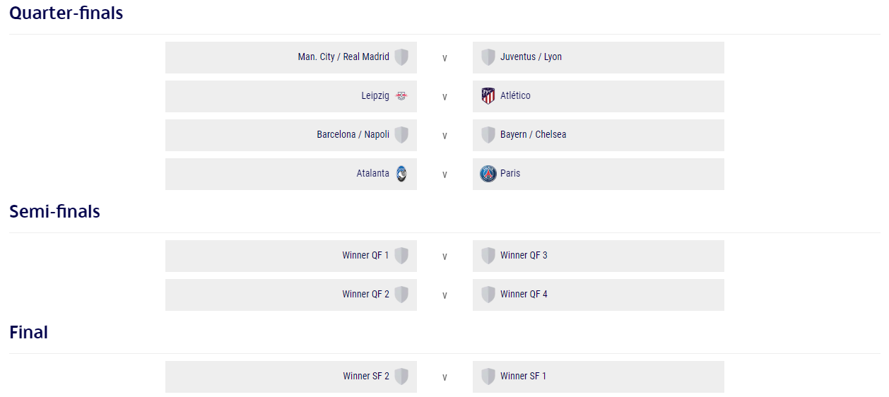Select the Winner QF 4 semi-final slot

point(599,295)
